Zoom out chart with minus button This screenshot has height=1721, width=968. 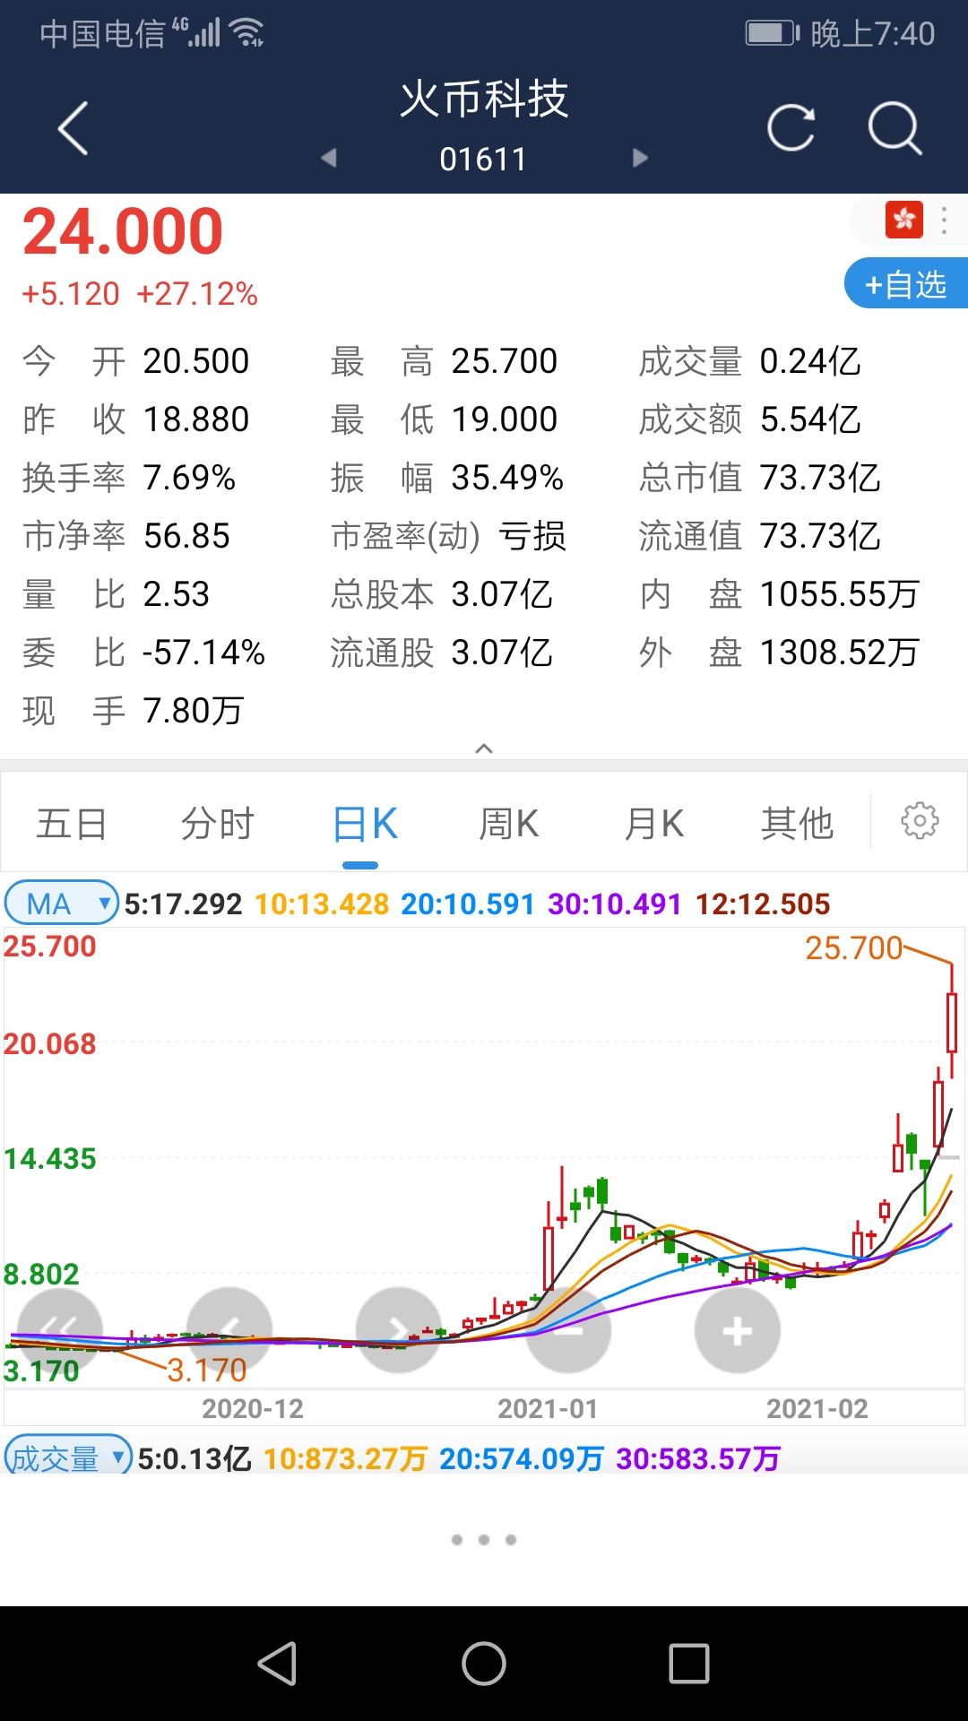(x=568, y=1330)
